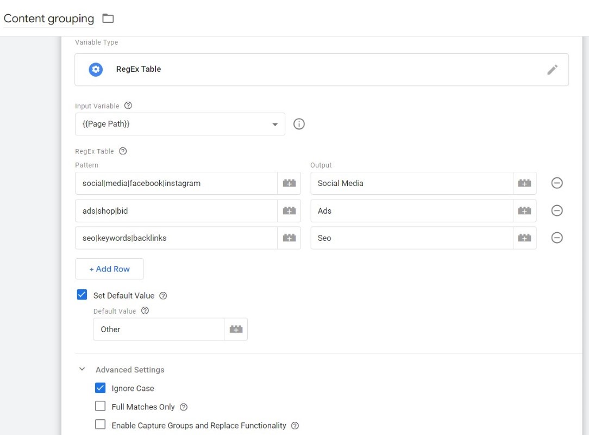
Task: Open RegEx Table help icon
Action: click(123, 151)
